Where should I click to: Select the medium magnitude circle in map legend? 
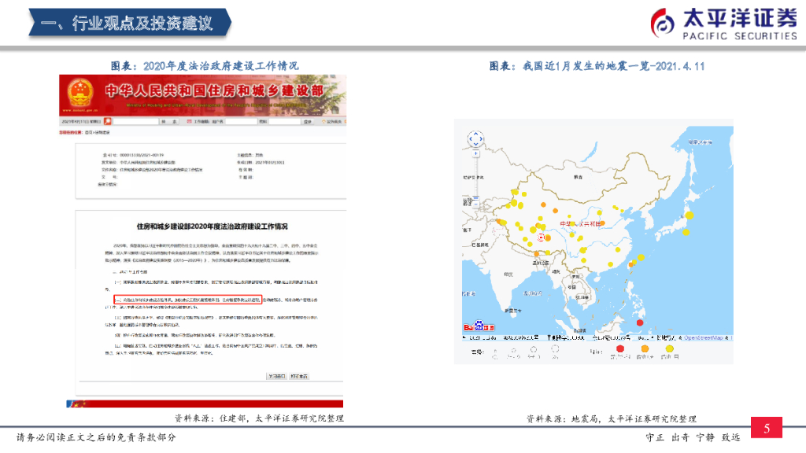point(534,349)
